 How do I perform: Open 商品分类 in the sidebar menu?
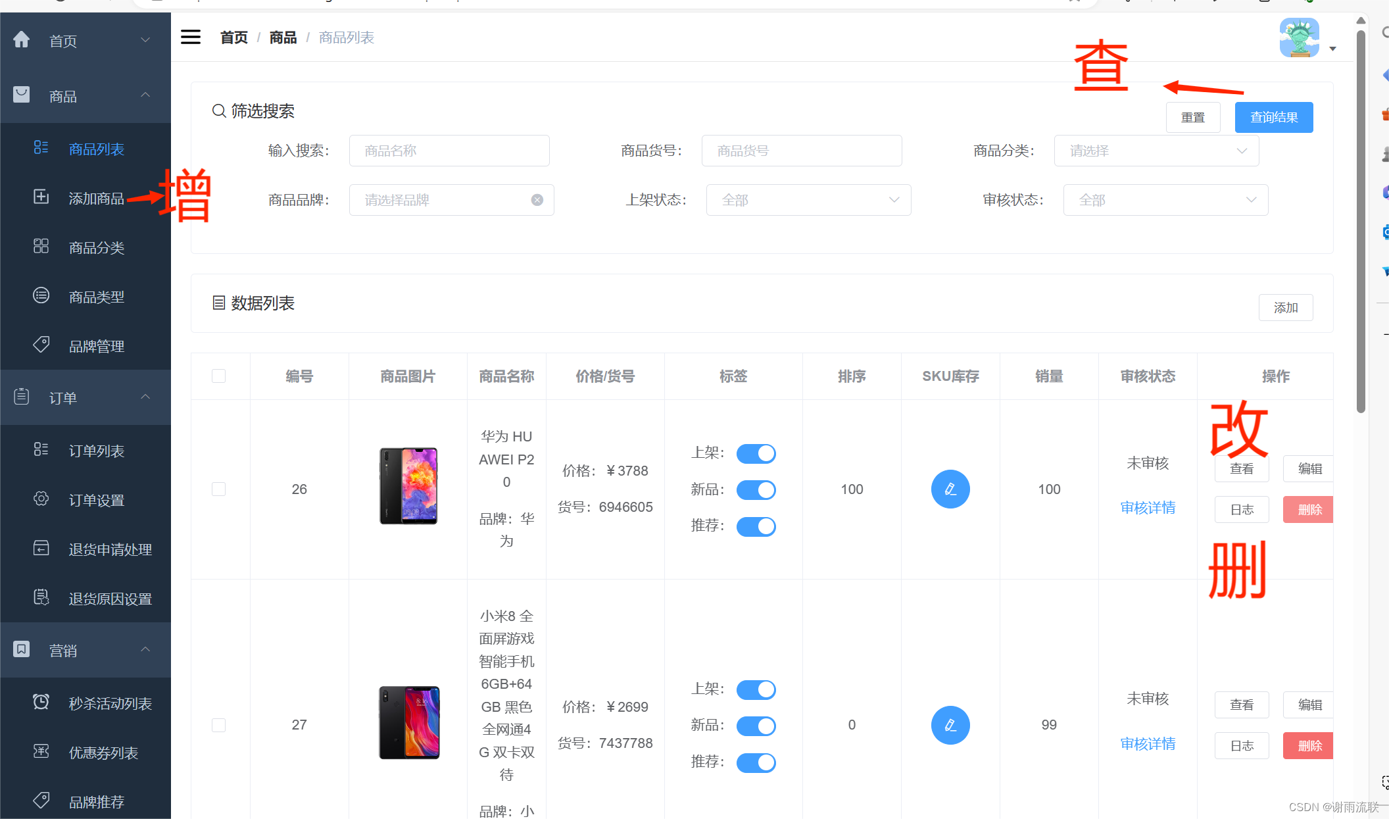pyautogui.click(x=97, y=248)
